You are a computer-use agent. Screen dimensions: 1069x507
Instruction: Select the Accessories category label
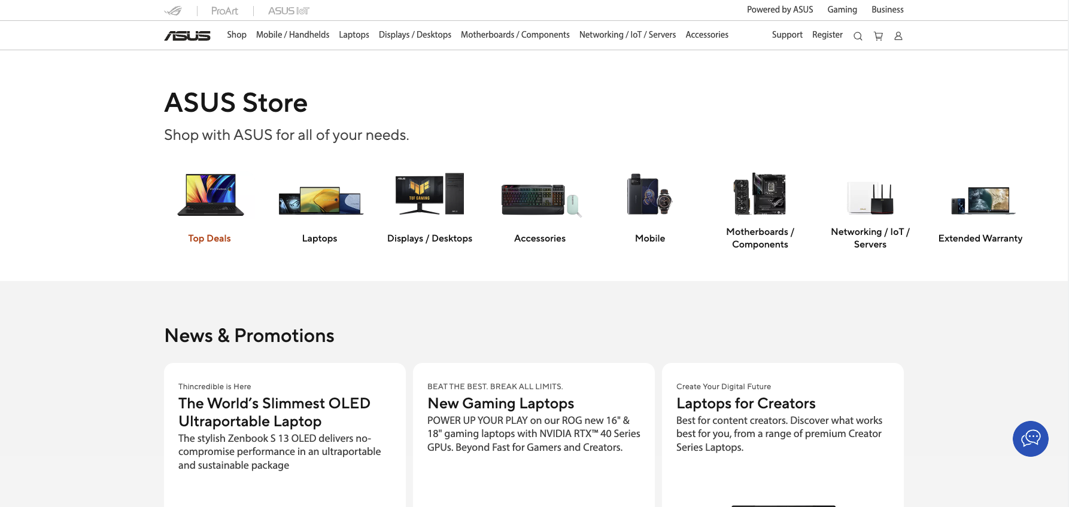[540, 238]
